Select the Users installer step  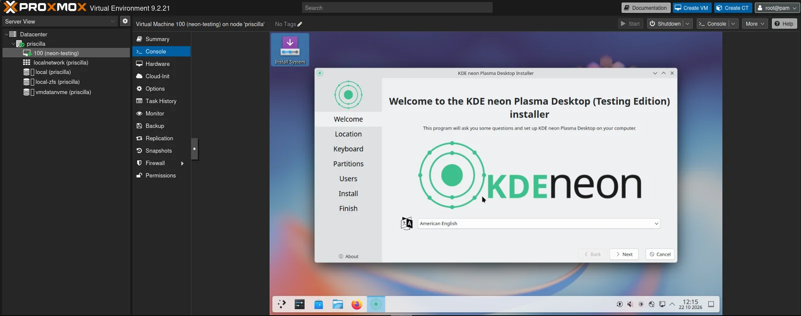[348, 179]
